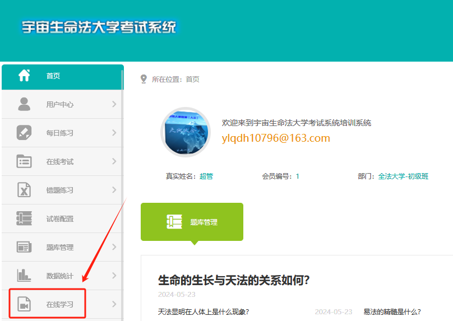This screenshot has height=321, width=453.
Task: Click the 题库管理 newspaper icon in sidebar
Action: click(24, 247)
